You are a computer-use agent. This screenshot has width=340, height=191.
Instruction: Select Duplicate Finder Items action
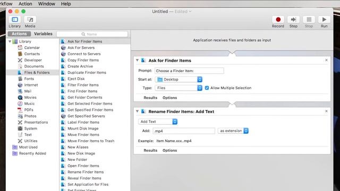(95, 73)
